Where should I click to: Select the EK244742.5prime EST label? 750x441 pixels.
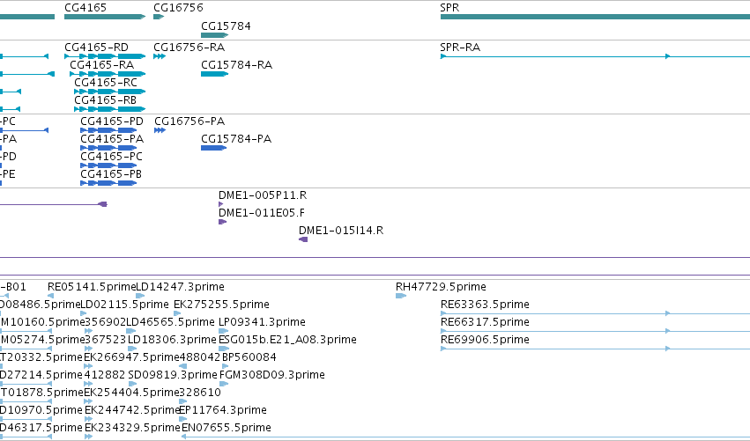[132, 410]
